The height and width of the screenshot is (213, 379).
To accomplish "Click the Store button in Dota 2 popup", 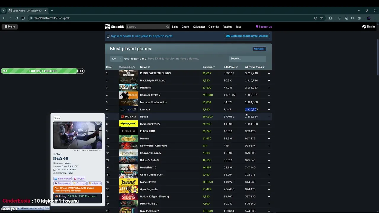I will (57, 118).
